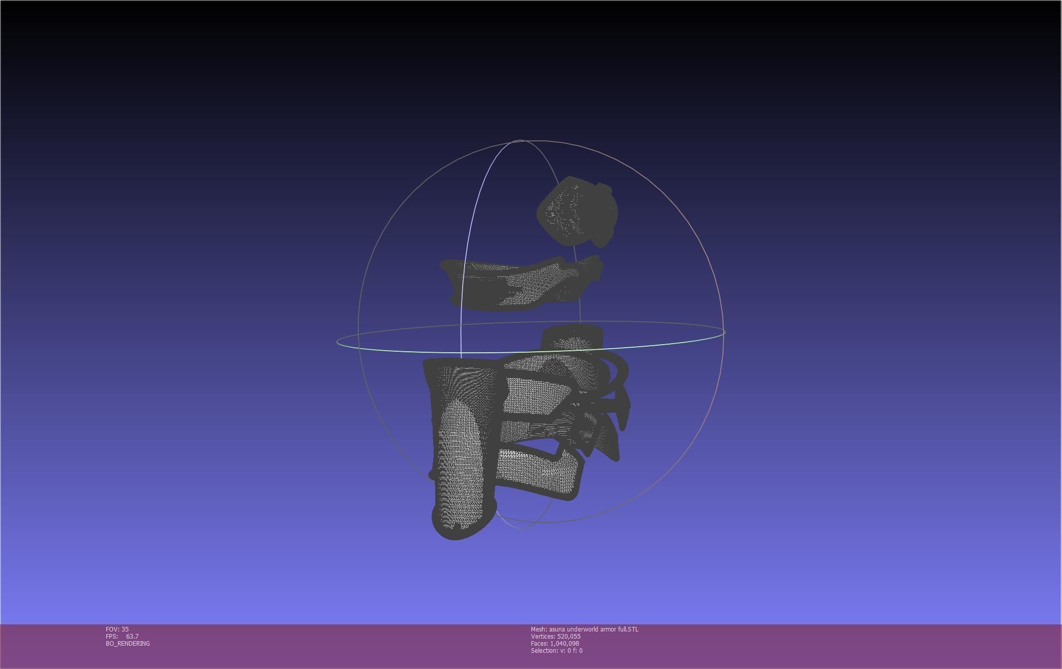Click the curved collar piece below the helmet

coord(517,284)
